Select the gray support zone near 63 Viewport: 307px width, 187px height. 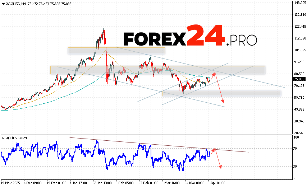(221, 93)
